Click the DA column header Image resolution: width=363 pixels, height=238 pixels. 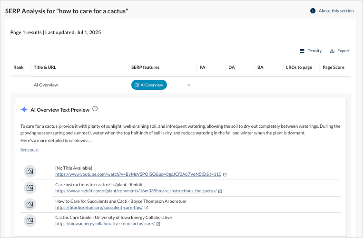232,67
